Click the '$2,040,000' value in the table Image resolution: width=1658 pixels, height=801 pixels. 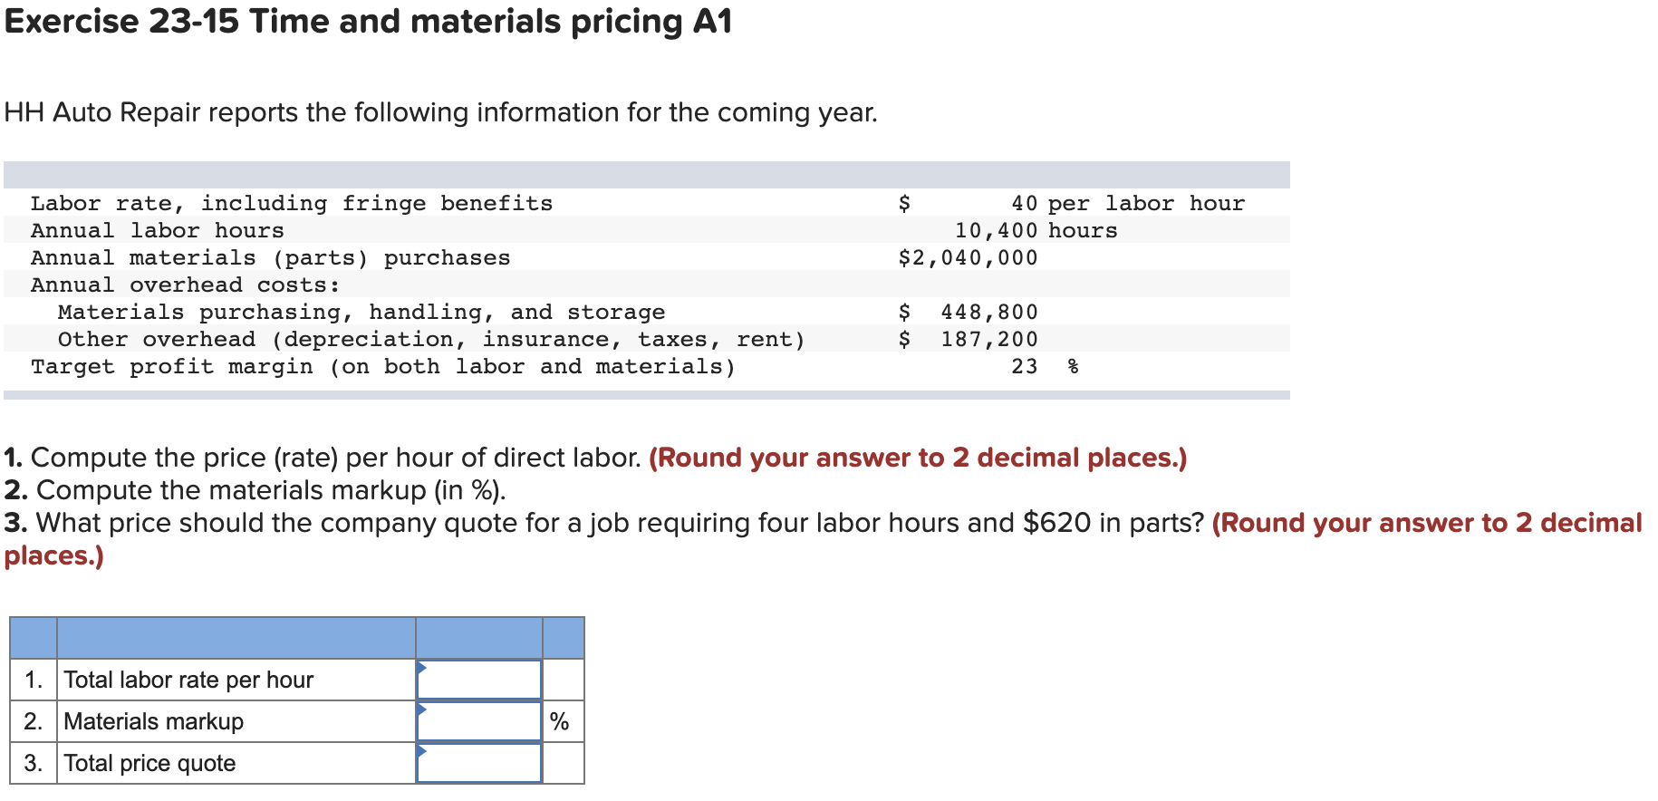pyautogui.click(x=968, y=257)
